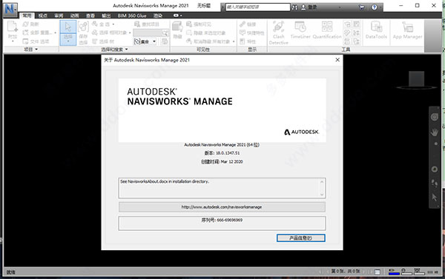Select the Hide tool in Visibility
The height and width of the screenshot is (279, 445).
[x=177, y=30]
